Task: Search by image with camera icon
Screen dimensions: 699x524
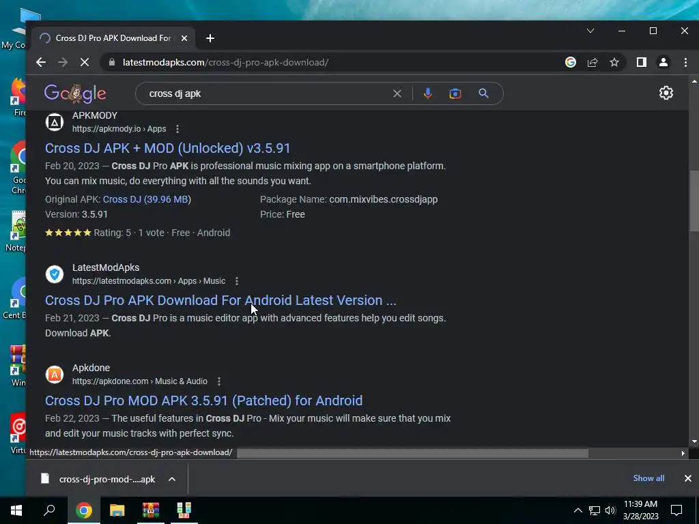Action: pos(455,93)
